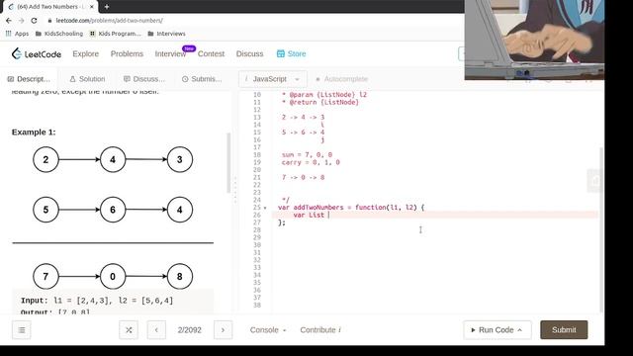
Task: Reload the page with the refresh icon
Action: (34, 20)
